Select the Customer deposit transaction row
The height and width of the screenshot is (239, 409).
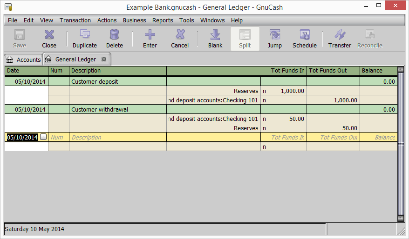[x=117, y=82]
